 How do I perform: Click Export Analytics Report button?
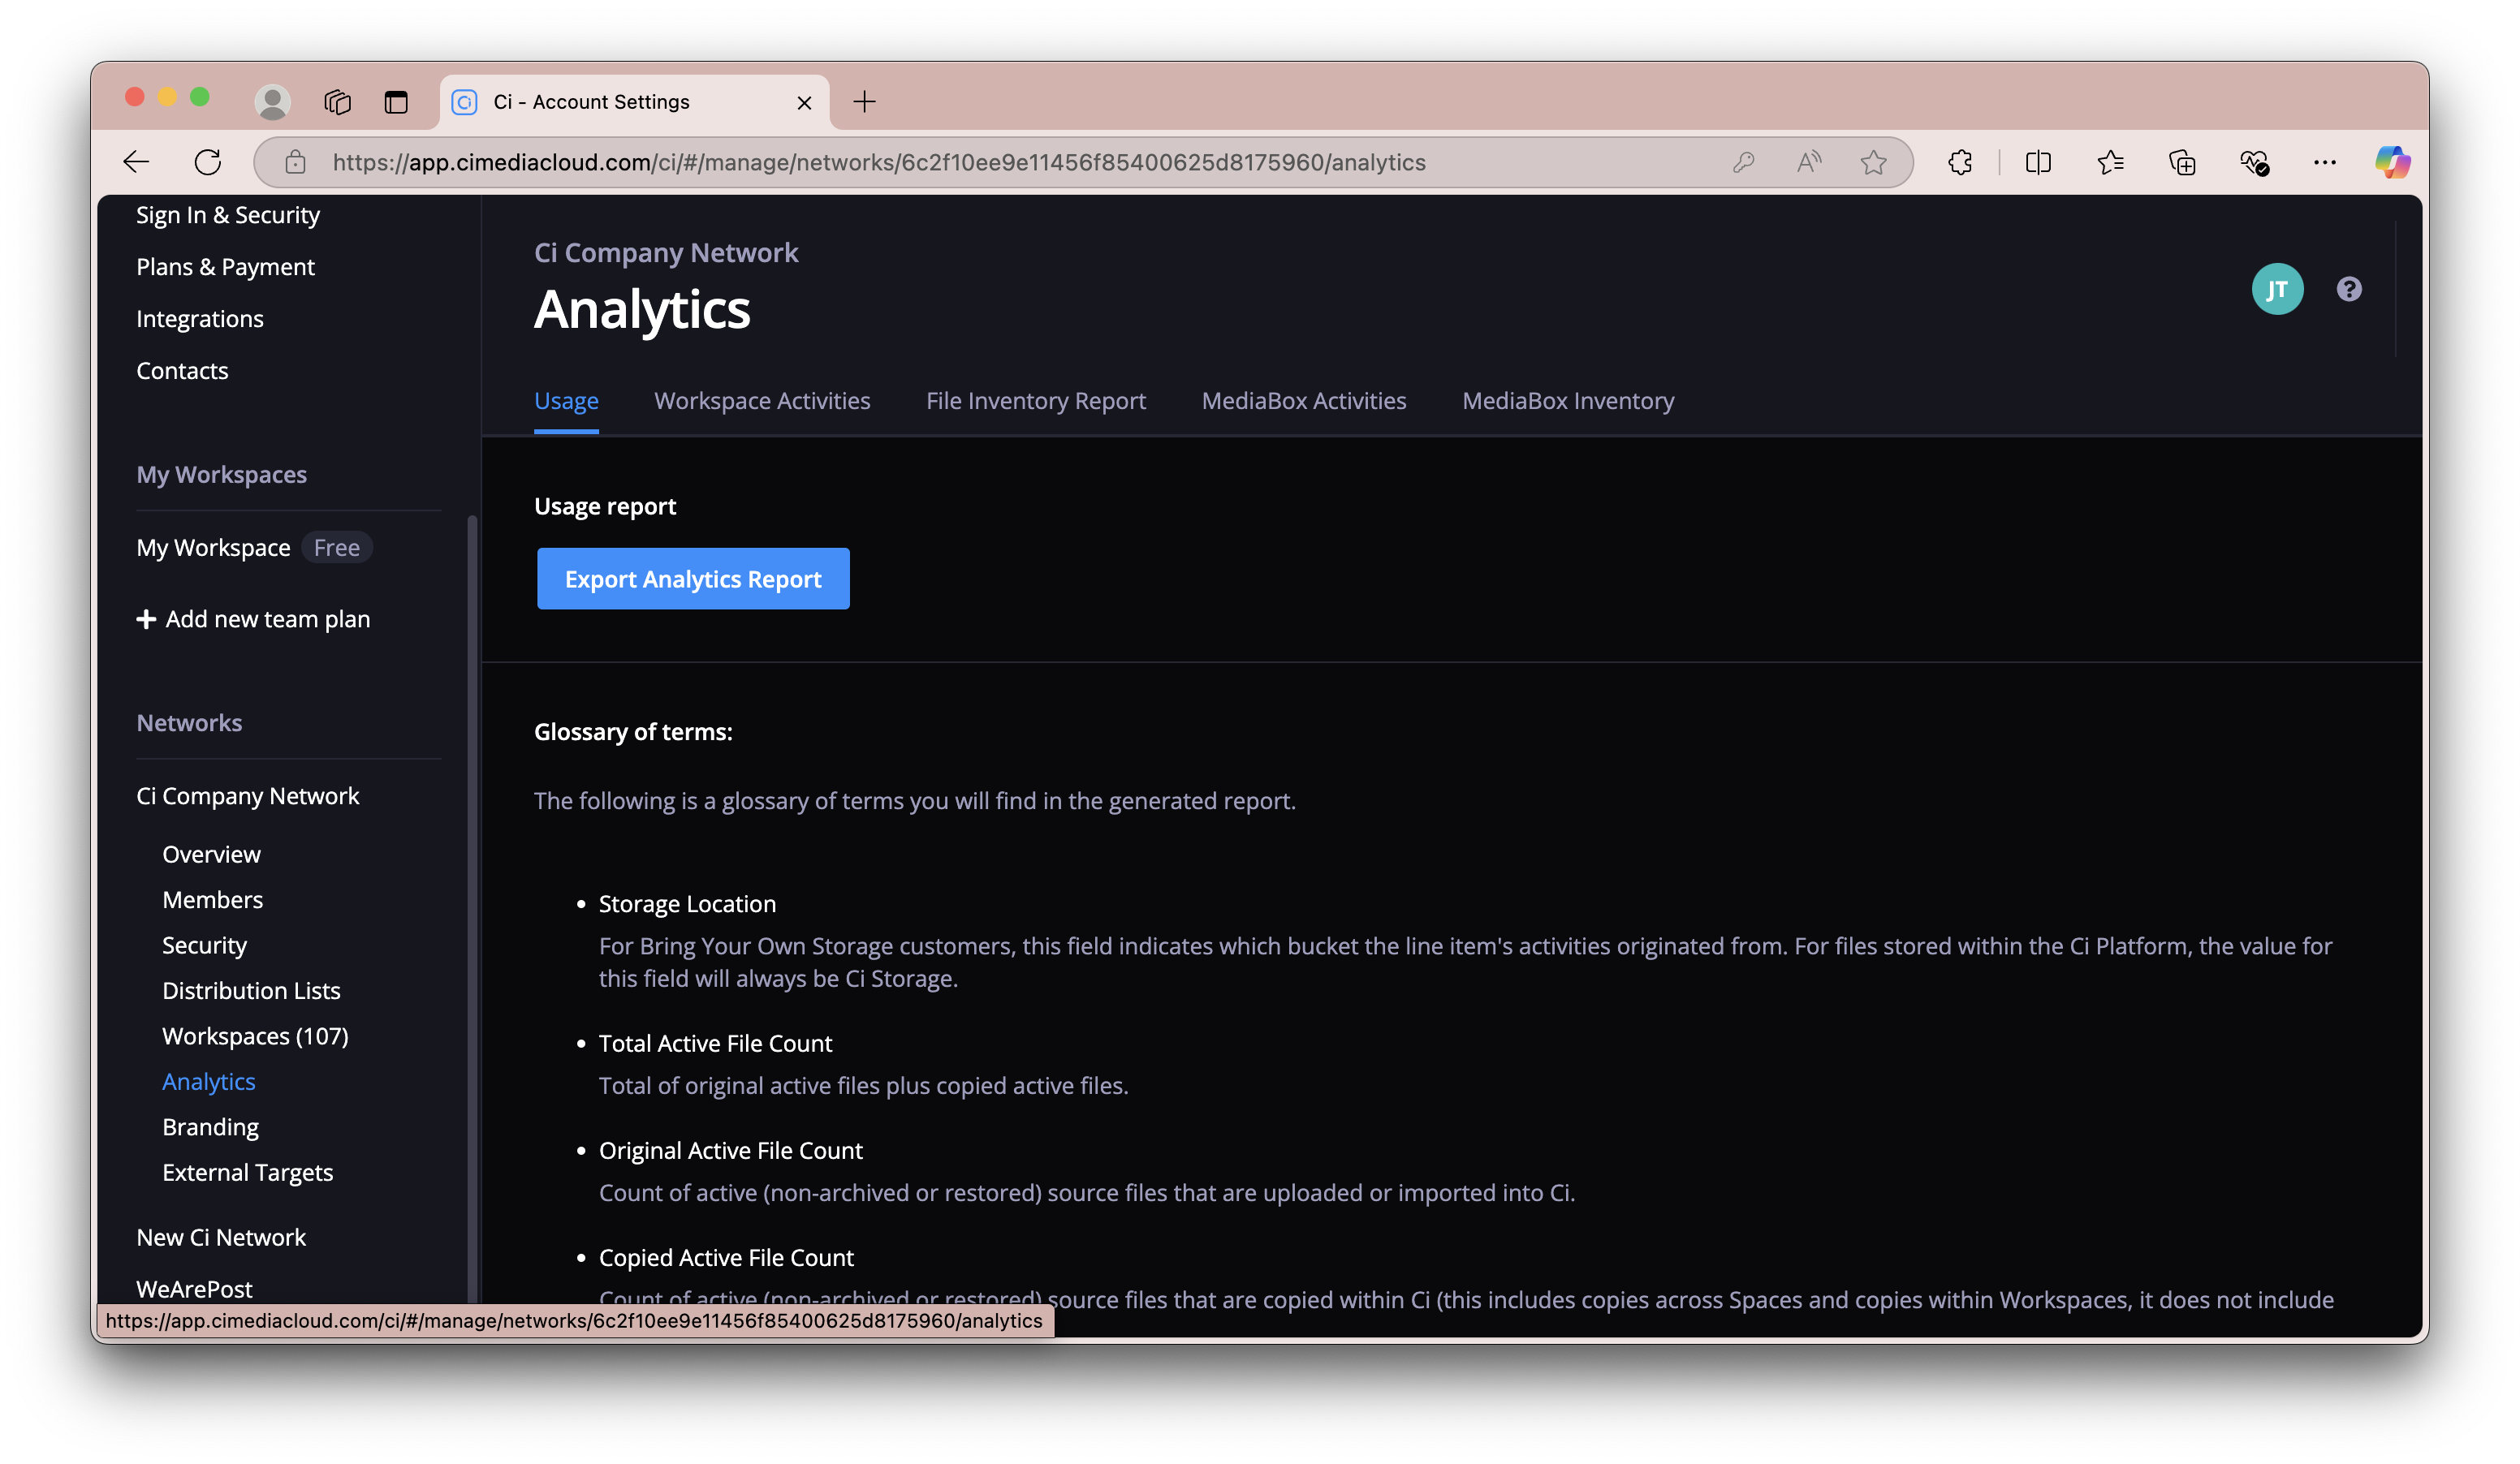pos(693,579)
